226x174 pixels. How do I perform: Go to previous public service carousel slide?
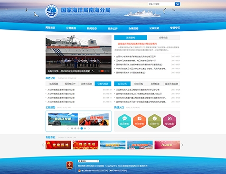68,128
